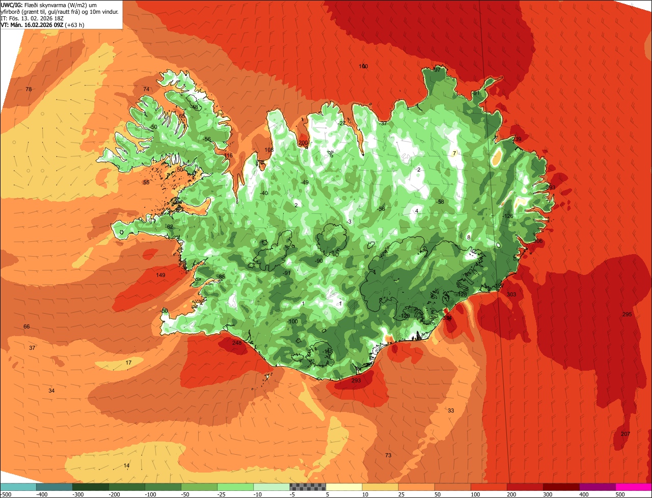
Task: Click the map value 295 in the eastern ocean
Action: tap(627, 315)
